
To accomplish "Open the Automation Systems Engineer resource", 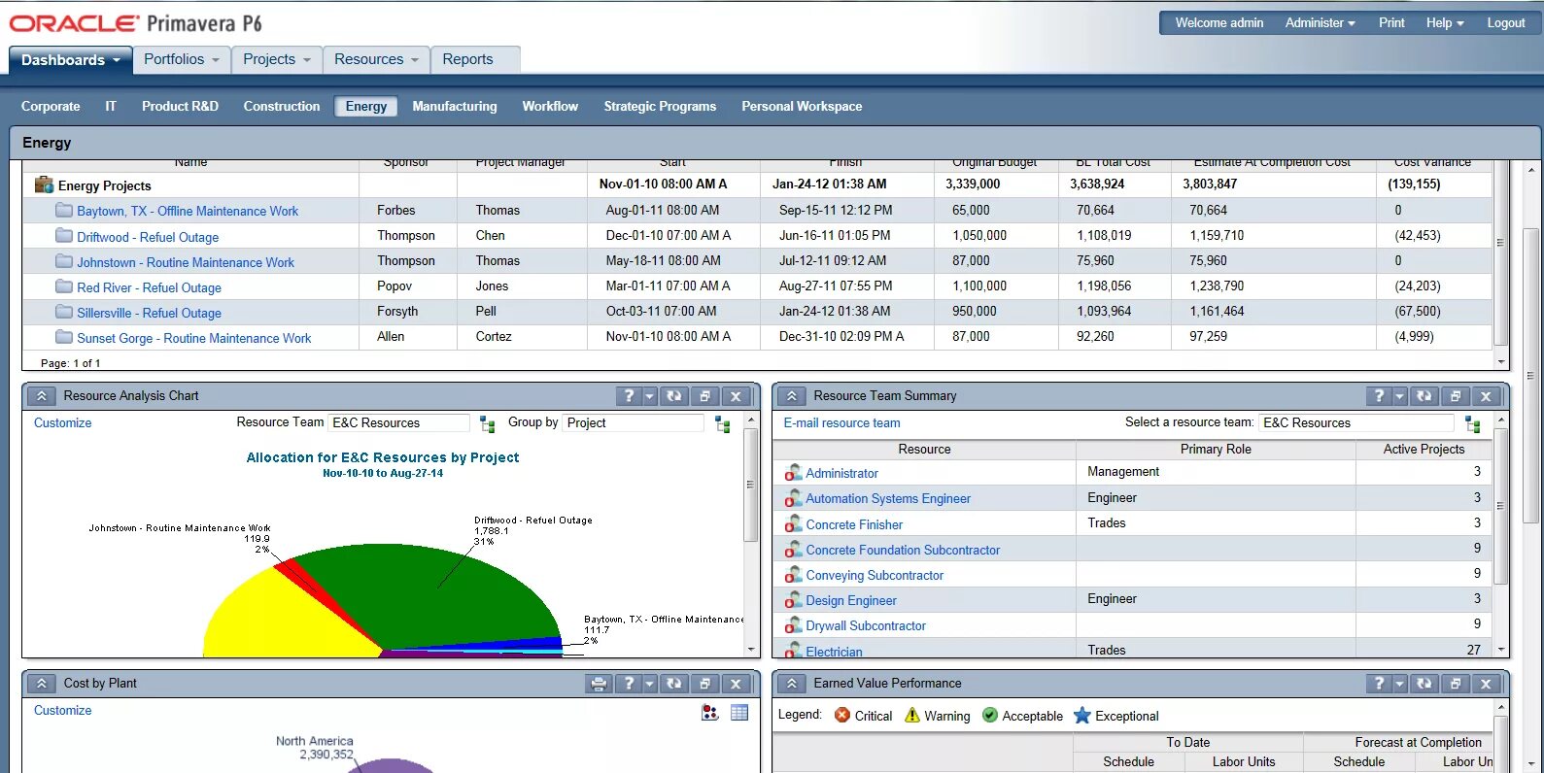I will [x=888, y=498].
